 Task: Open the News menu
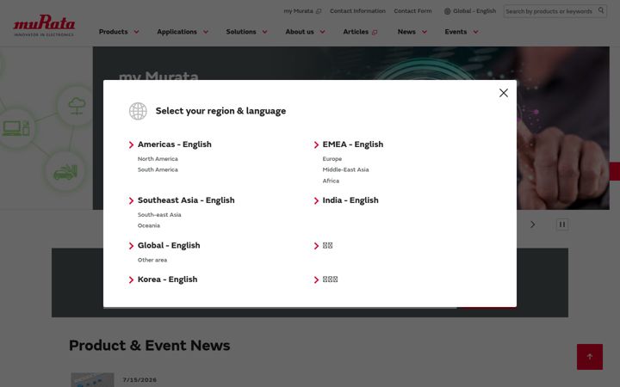[406, 32]
